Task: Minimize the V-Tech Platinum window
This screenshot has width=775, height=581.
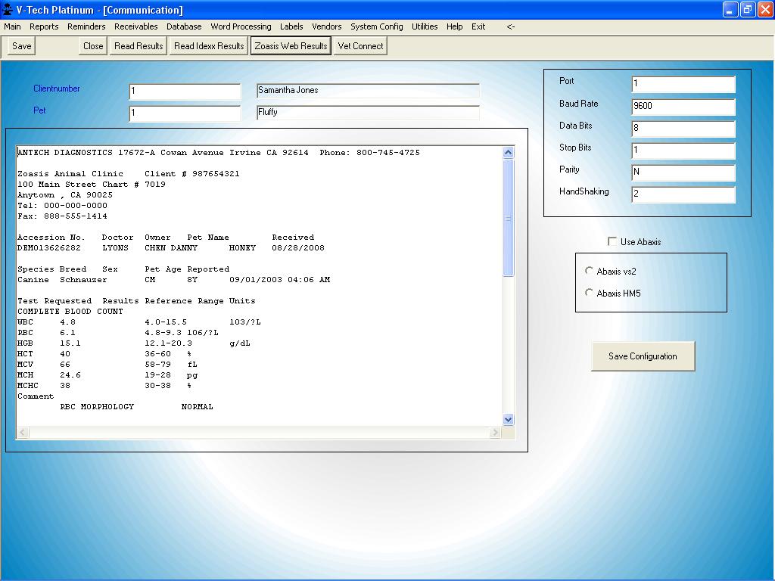Action: (x=730, y=9)
